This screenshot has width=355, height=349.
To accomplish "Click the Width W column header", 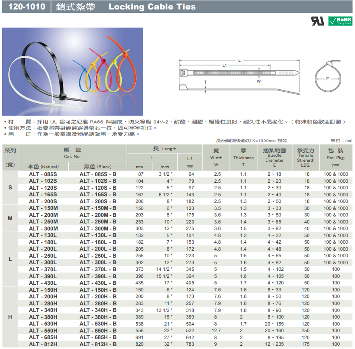I will click(216, 158).
